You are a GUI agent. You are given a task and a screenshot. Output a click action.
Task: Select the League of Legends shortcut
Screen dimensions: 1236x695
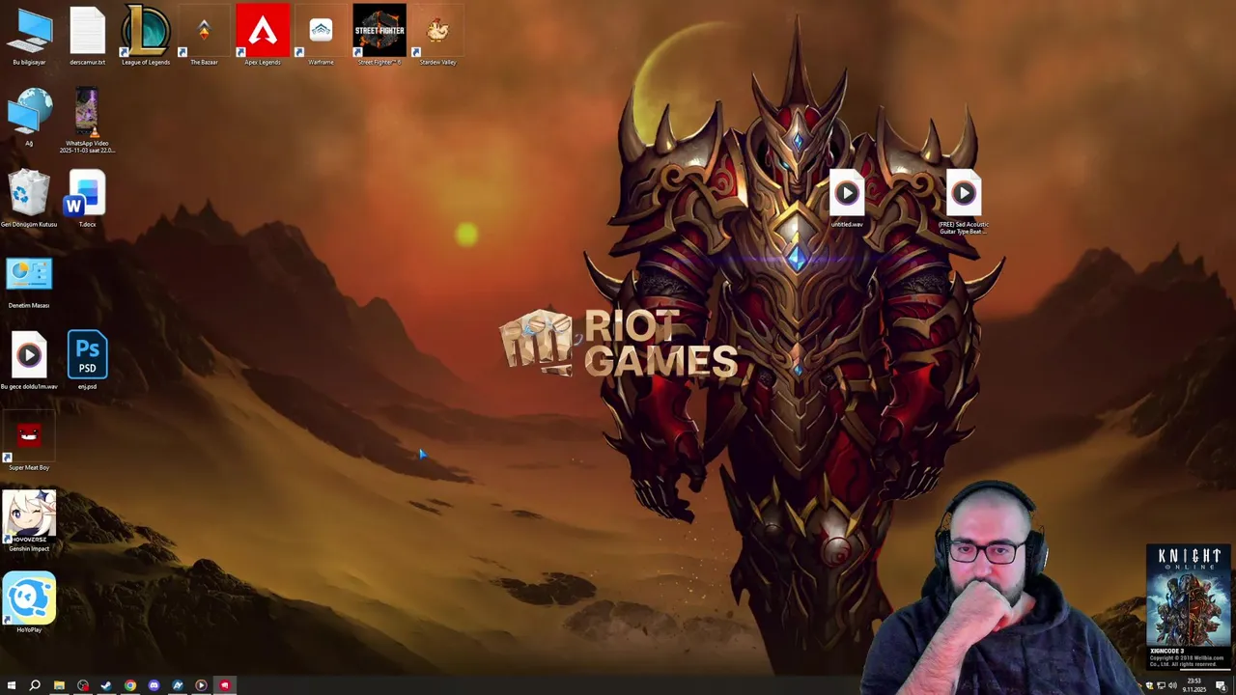[x=146, y=37]
